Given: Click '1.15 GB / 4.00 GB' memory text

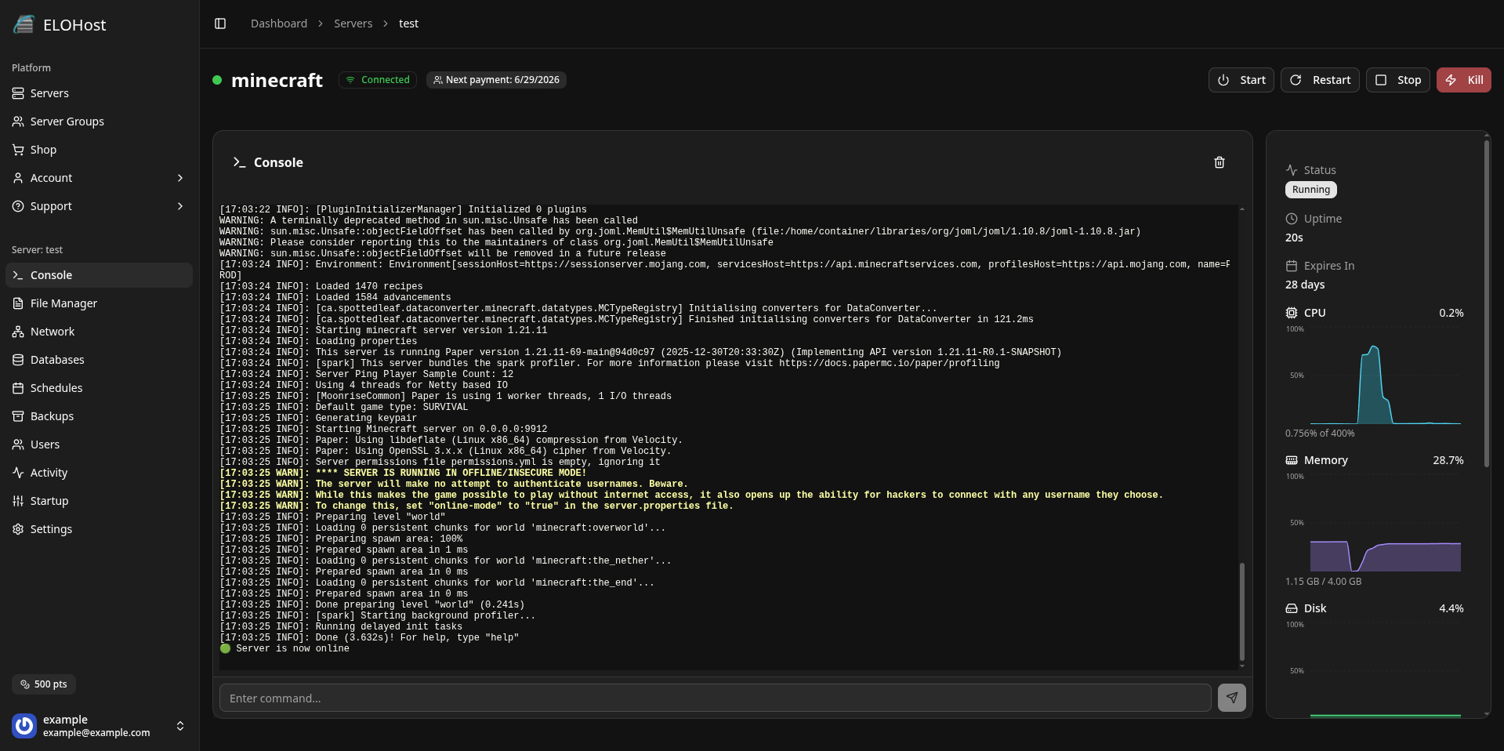Looking at the screenshot, I should (x=1323, y=582).
